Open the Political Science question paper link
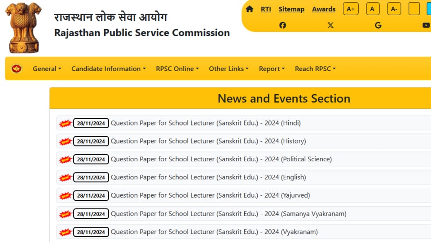This screenshot has width=431, height=242. (221, 159)
